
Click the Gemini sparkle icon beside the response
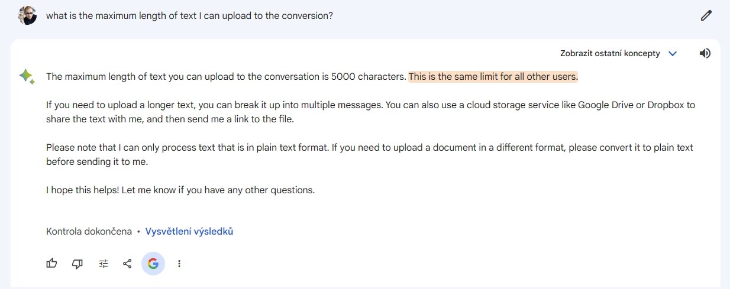(x=27, y=77)
